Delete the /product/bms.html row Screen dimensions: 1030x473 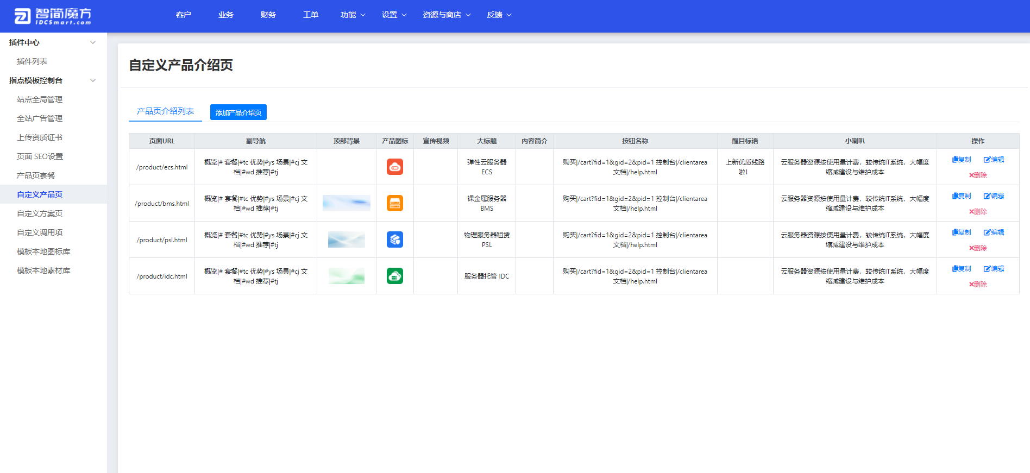pyautogui.click(x=978, y=212)
